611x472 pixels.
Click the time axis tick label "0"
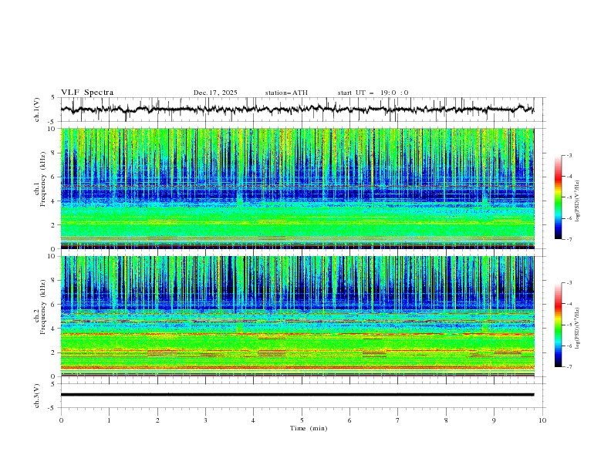61,420
